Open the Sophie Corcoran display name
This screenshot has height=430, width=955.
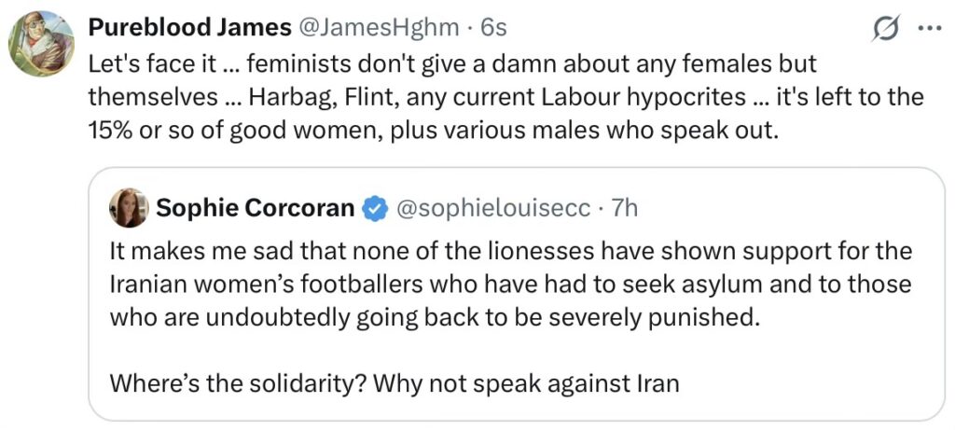coord(255,208)
